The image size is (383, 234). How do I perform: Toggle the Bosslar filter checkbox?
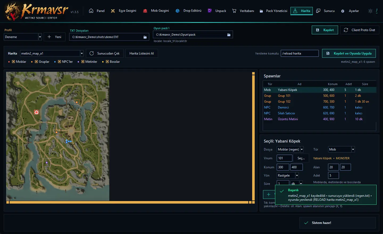point(107,62)
